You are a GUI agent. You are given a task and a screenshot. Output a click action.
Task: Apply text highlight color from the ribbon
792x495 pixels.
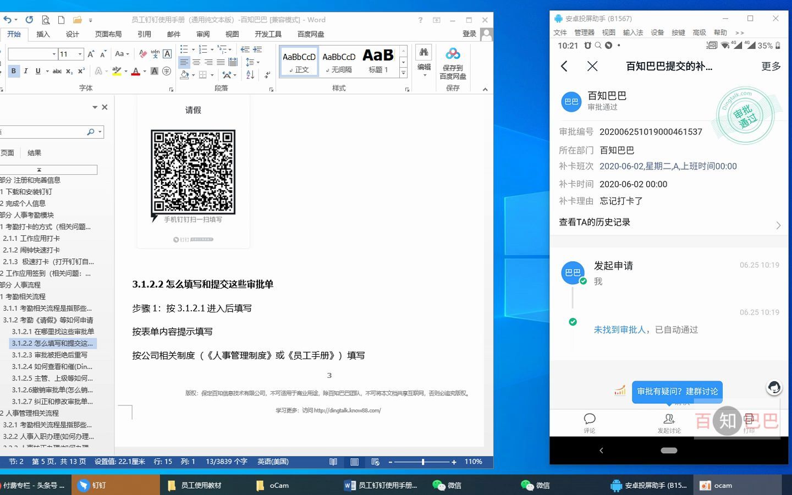tap(117, 71)
